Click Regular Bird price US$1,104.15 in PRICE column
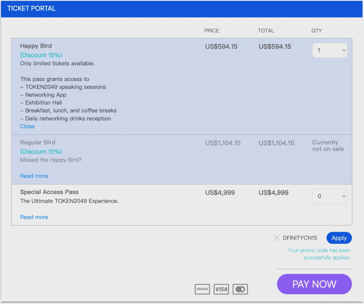The height and width of the screenshot is (304, 364). coord(223,143)
